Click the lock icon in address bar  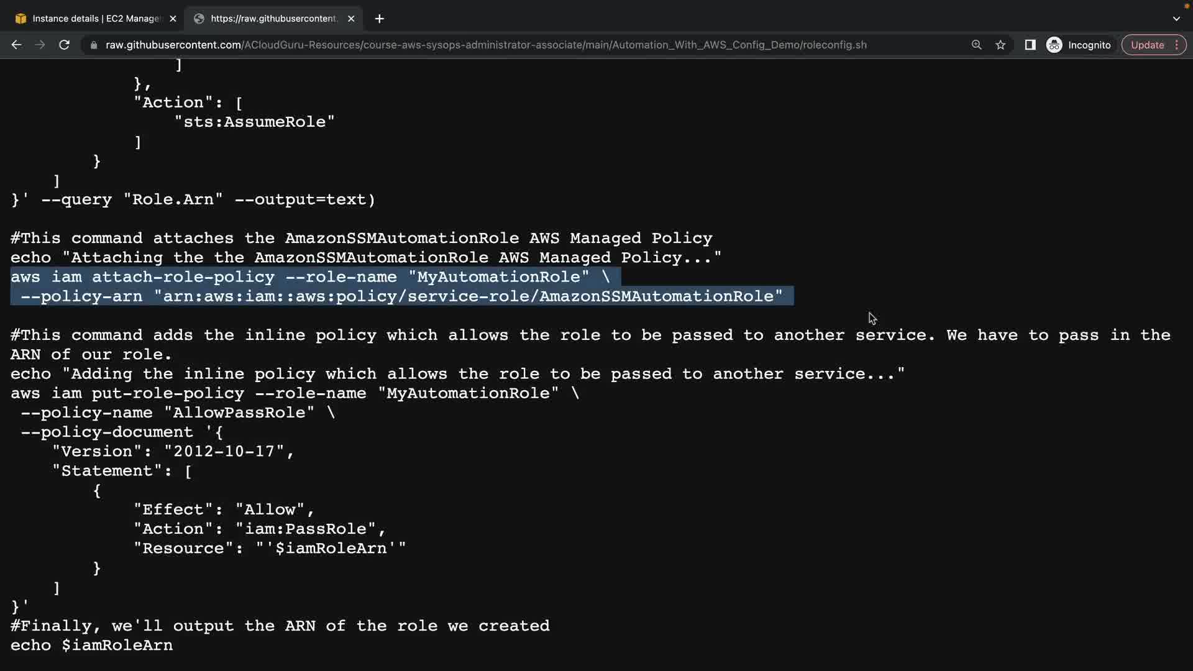(x=94, y=45)
